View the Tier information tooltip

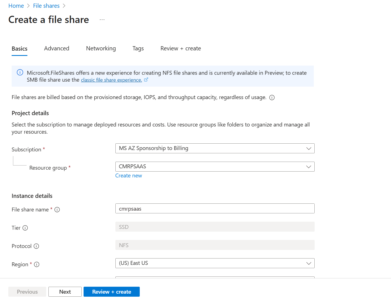pos(25,228)
